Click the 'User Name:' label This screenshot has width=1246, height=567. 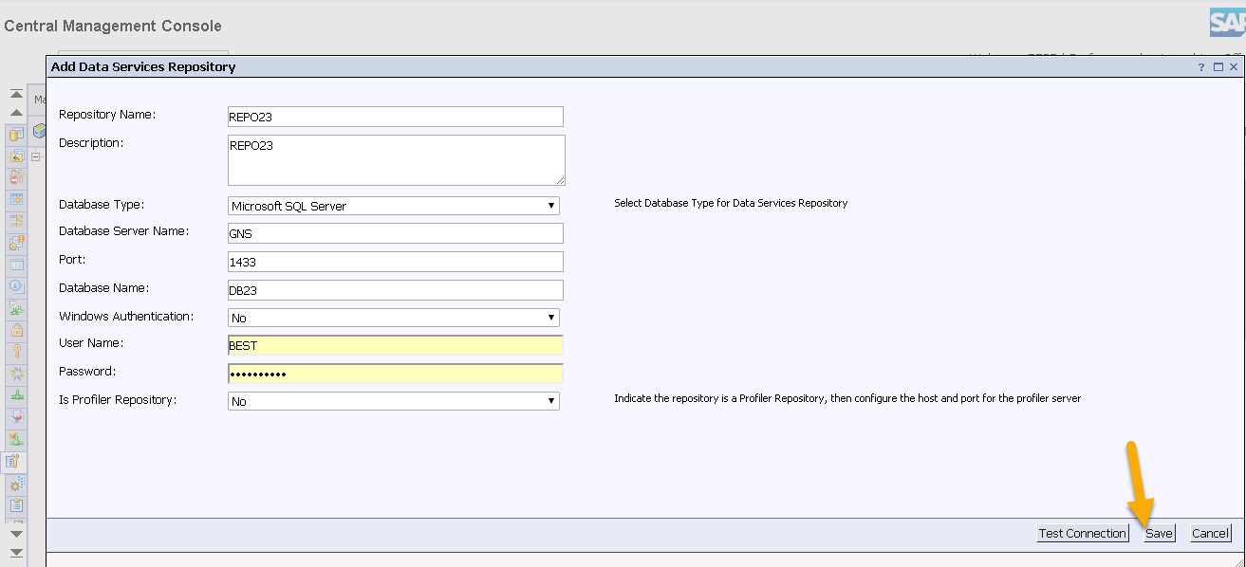91,343
